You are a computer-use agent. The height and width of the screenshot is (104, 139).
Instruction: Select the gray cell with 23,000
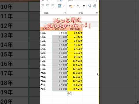[60, 89]
